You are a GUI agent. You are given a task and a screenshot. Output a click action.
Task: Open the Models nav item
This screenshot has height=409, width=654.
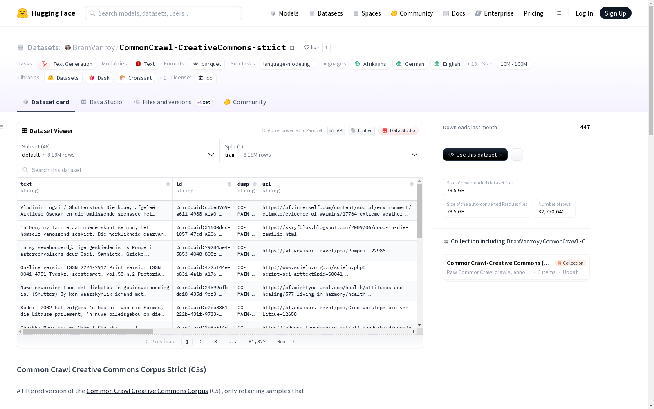(284, 13)
